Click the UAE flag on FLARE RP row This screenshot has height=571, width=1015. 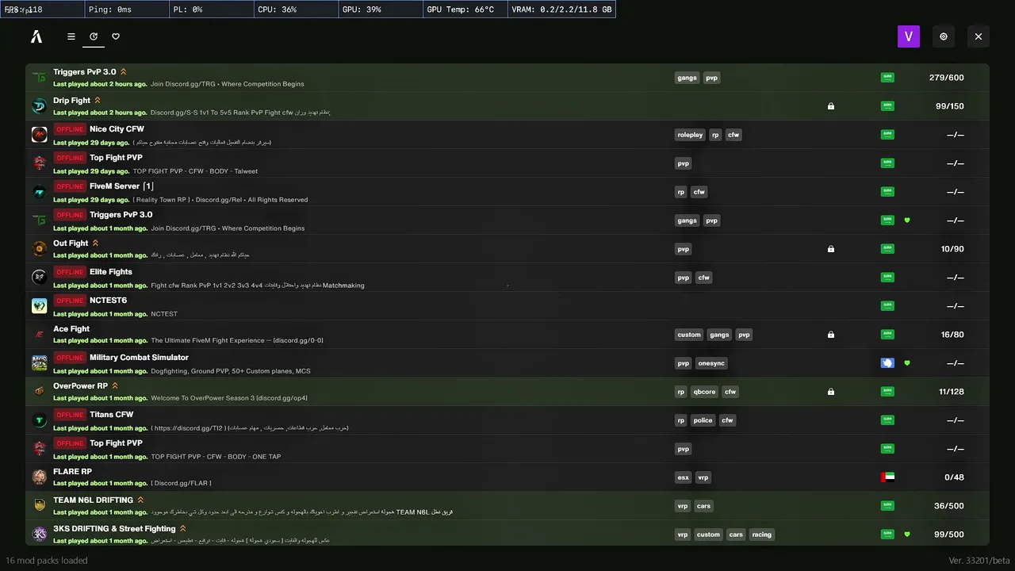coord(887,477)
